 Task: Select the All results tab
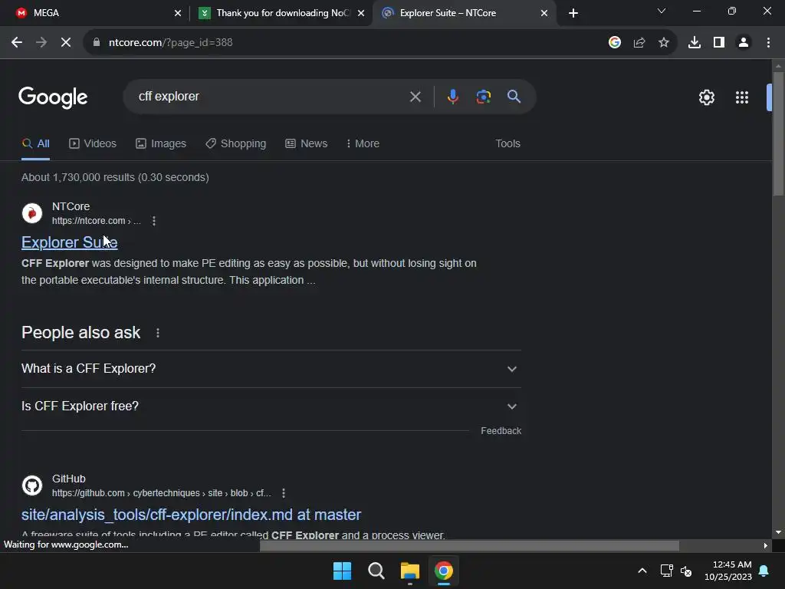pos(35,143)
